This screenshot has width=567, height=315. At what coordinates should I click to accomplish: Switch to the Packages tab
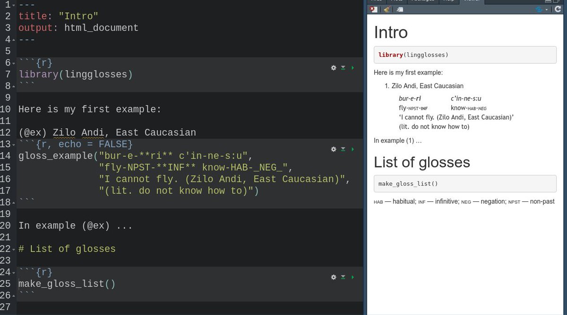coord(423,1)
